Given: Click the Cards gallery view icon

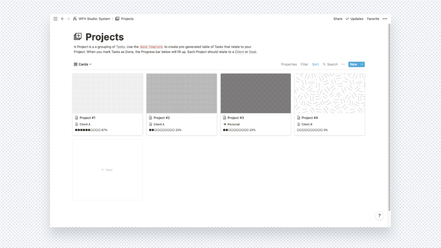Looking at the screenshot, I should (x=75, y=64).
